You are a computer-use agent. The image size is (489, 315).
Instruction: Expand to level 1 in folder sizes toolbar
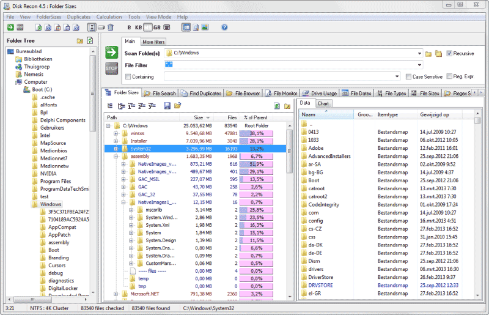pyautogui.click(x=131, y=106)
